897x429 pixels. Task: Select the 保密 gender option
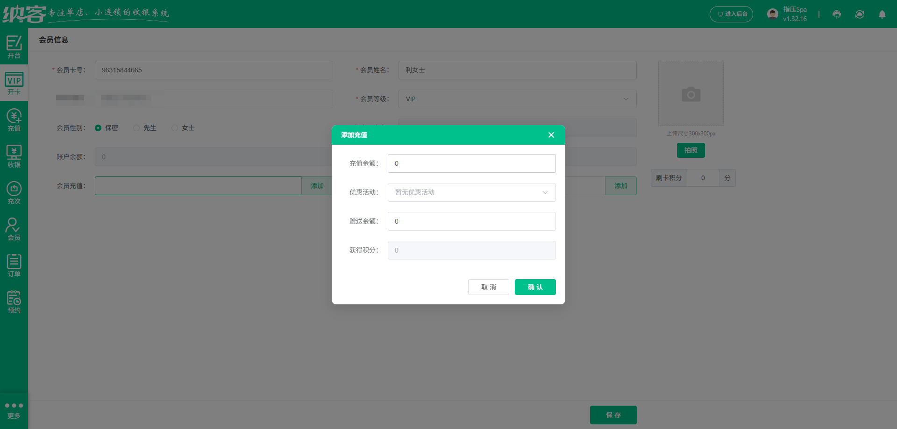pos(98,127)
